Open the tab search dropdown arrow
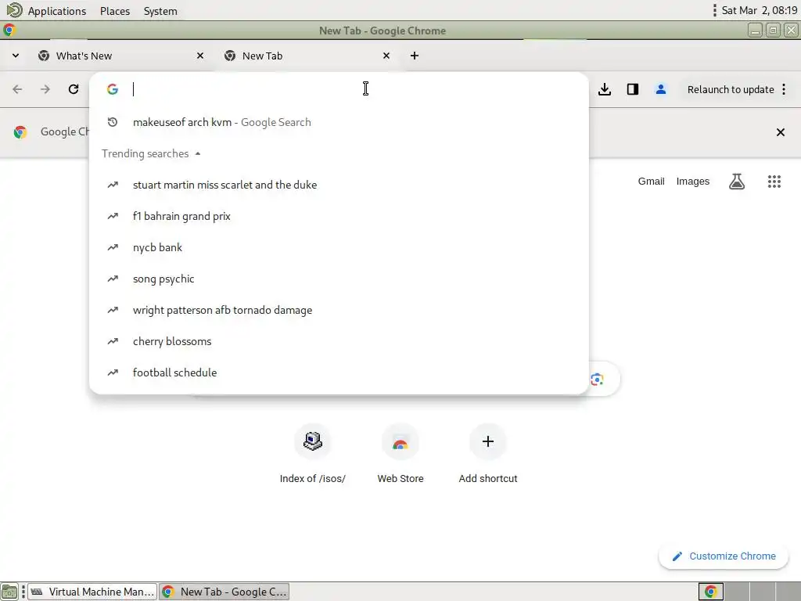The image size is (801, 601). point(16,56)
